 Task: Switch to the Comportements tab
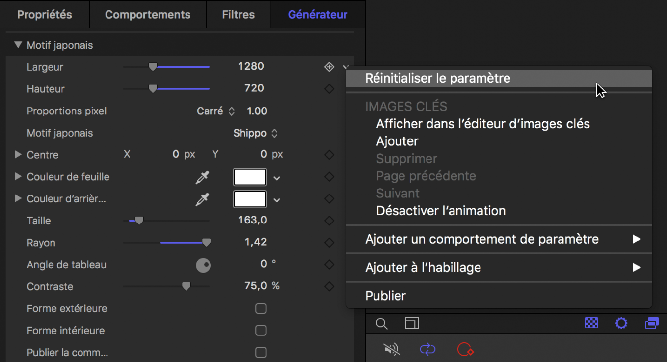148,15
